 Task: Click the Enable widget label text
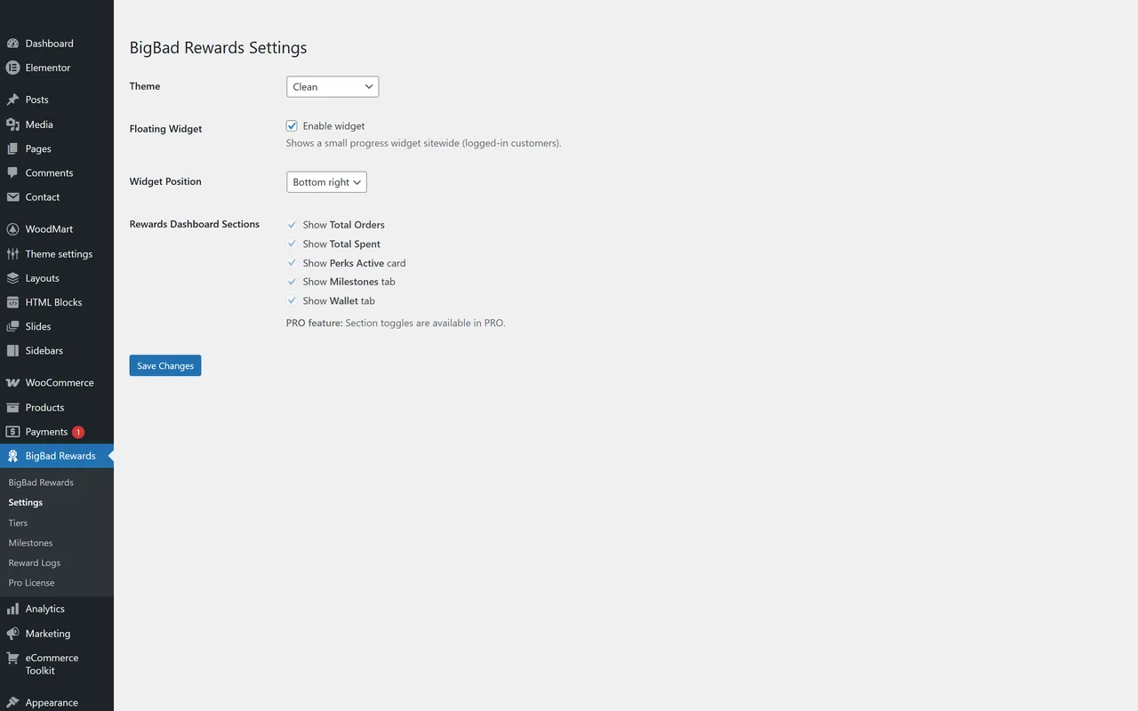(333, 126)
